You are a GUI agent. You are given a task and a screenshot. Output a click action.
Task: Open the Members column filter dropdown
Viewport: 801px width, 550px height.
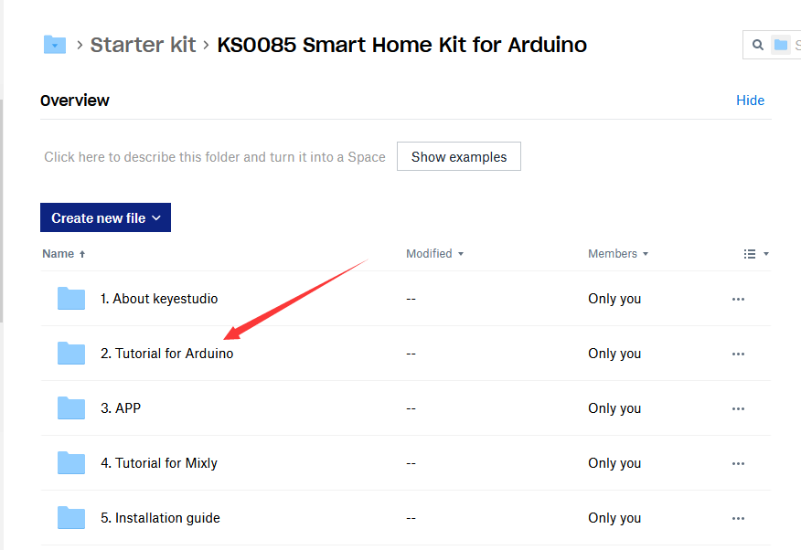[x=618, y=254]
